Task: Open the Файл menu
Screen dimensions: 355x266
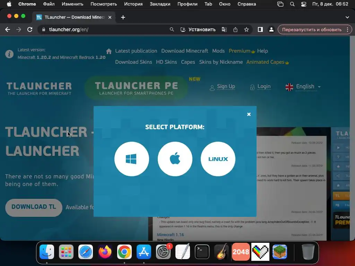Action: pos(49,4)
